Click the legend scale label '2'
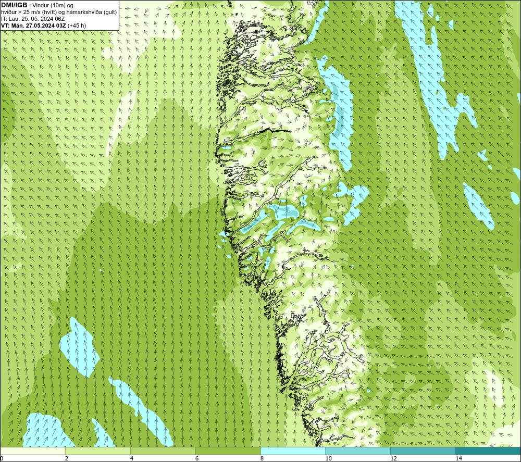Screen dimensions: 521x462 [x=67, y=459]
